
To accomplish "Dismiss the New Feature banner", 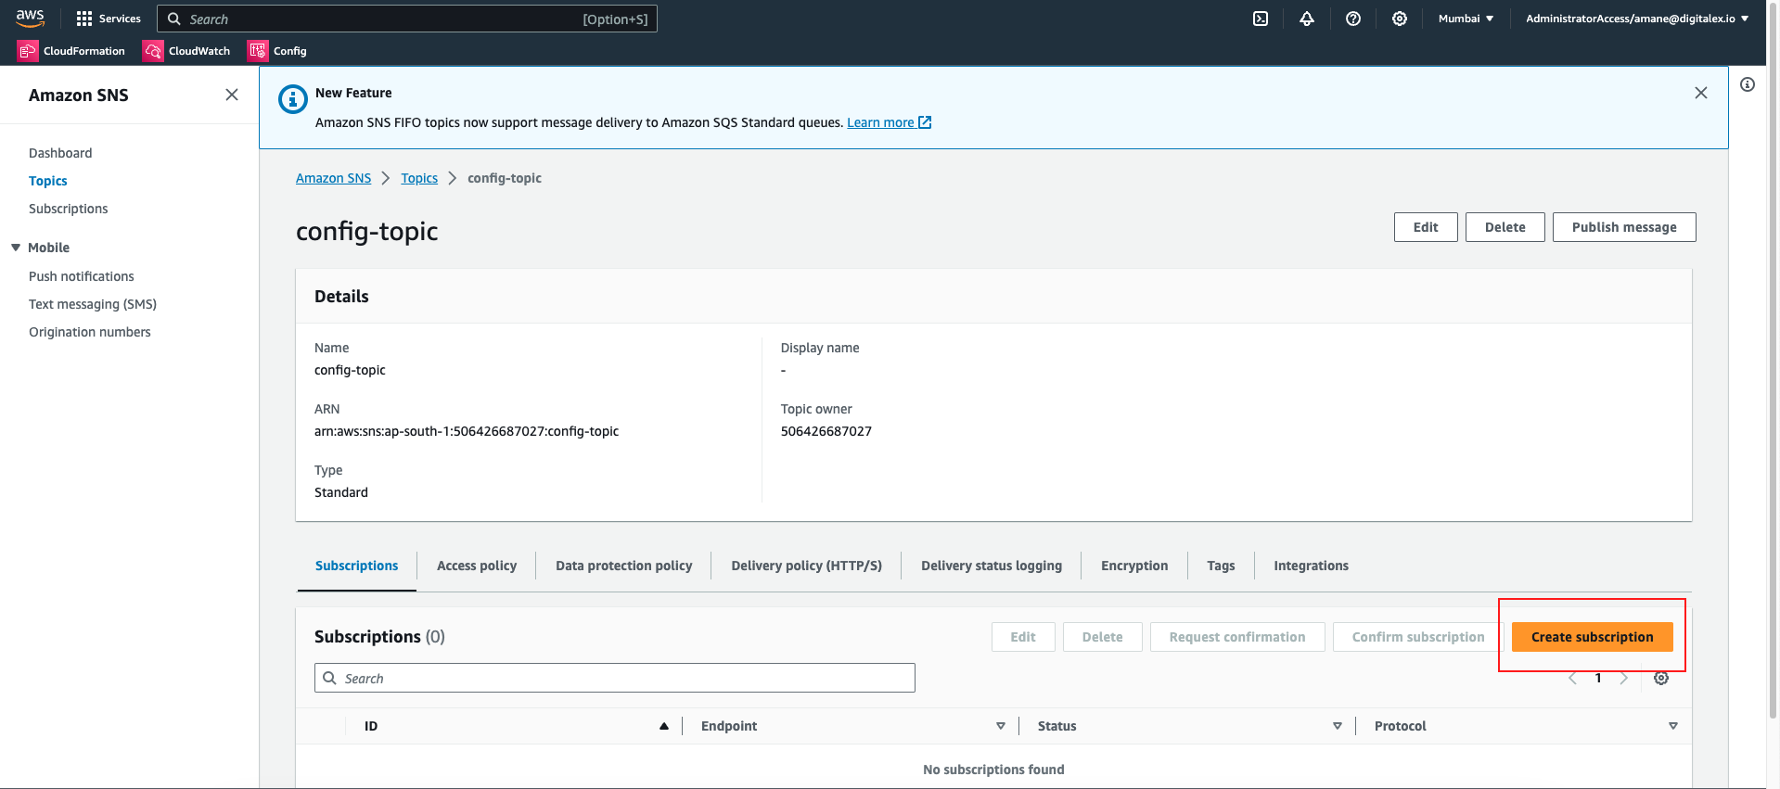I will 1700,93.
